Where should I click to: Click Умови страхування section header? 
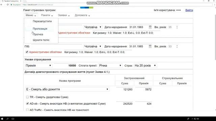click(38, 59)
